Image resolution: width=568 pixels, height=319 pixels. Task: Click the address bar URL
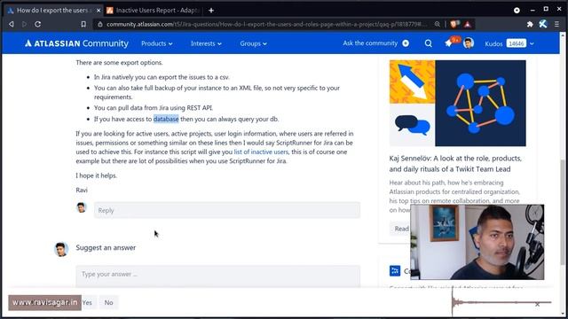[266, 24]
